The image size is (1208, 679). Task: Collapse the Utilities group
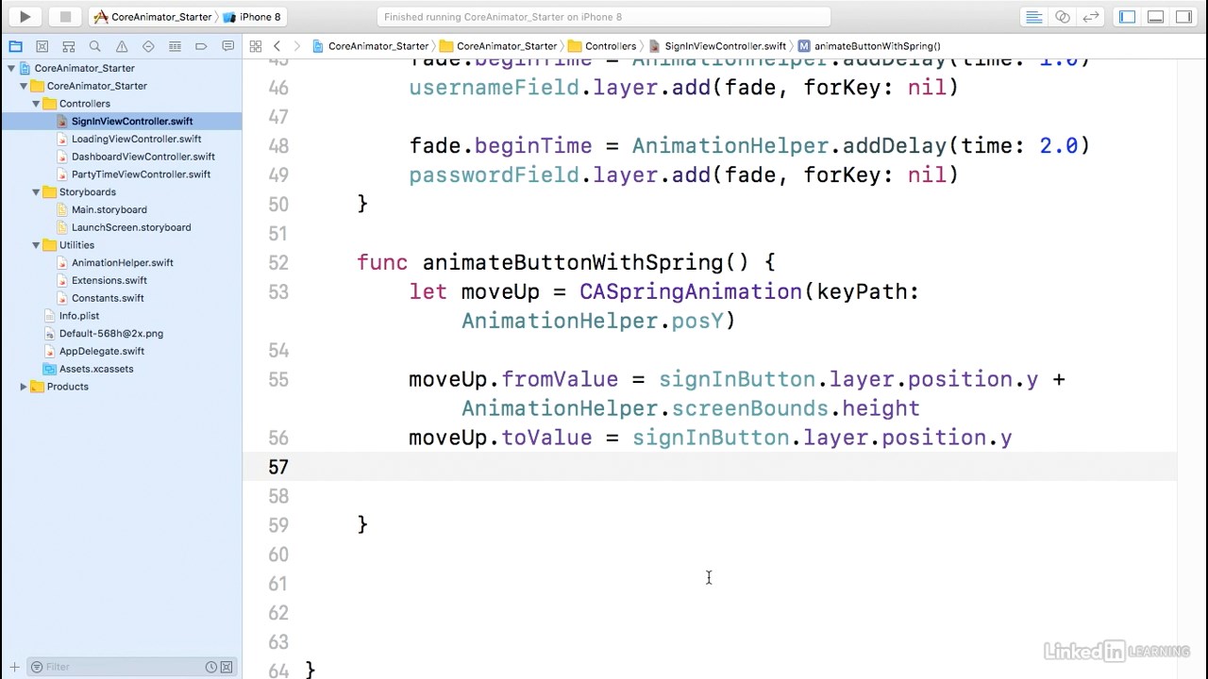pos(36,245)
